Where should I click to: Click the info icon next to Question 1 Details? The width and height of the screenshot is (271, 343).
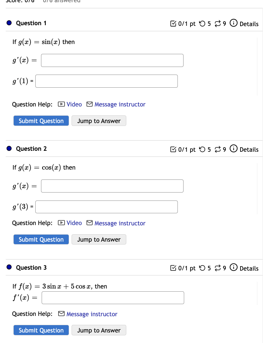coord(234,23)
